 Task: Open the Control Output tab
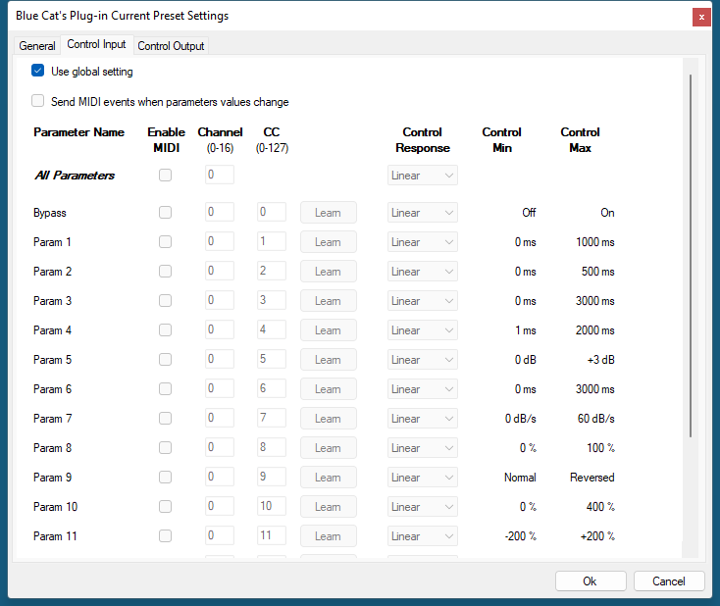(171, 46)
